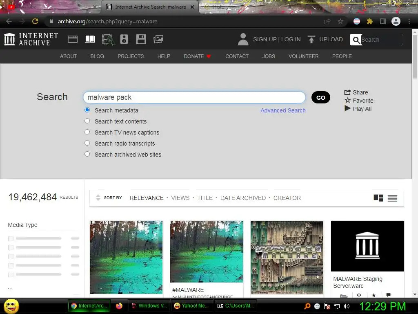Switch to the Internet Archive Search browser tab

click(x=150, y=7)
